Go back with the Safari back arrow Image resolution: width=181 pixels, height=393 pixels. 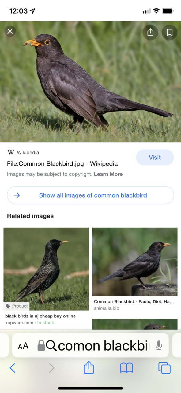pyautogui.click(x=13, y=368)
